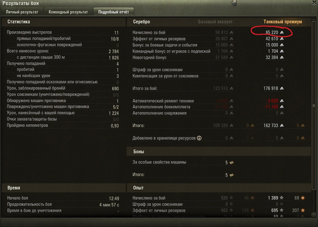Image resolution: width=318 pixels, height=227 pixels.
Task: Click the gold icon at the end of the 162 733 Итого row
Action: pyautogui.click(x=303, y=126)
